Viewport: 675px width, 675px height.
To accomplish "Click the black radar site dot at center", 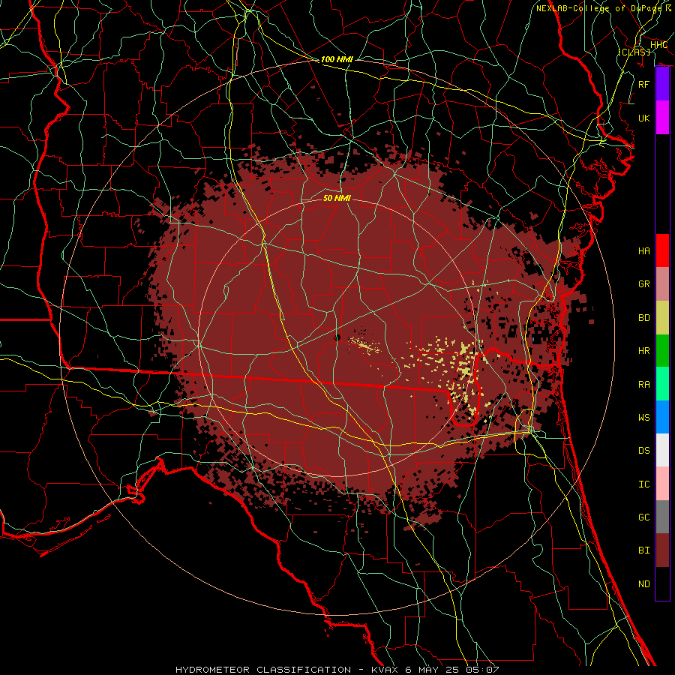I will pyautogui.click(x=337, y=338).
